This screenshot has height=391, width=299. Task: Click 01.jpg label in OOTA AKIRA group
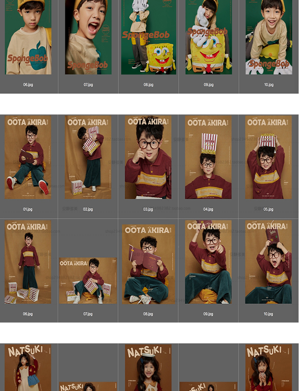(x=28, y=209)
